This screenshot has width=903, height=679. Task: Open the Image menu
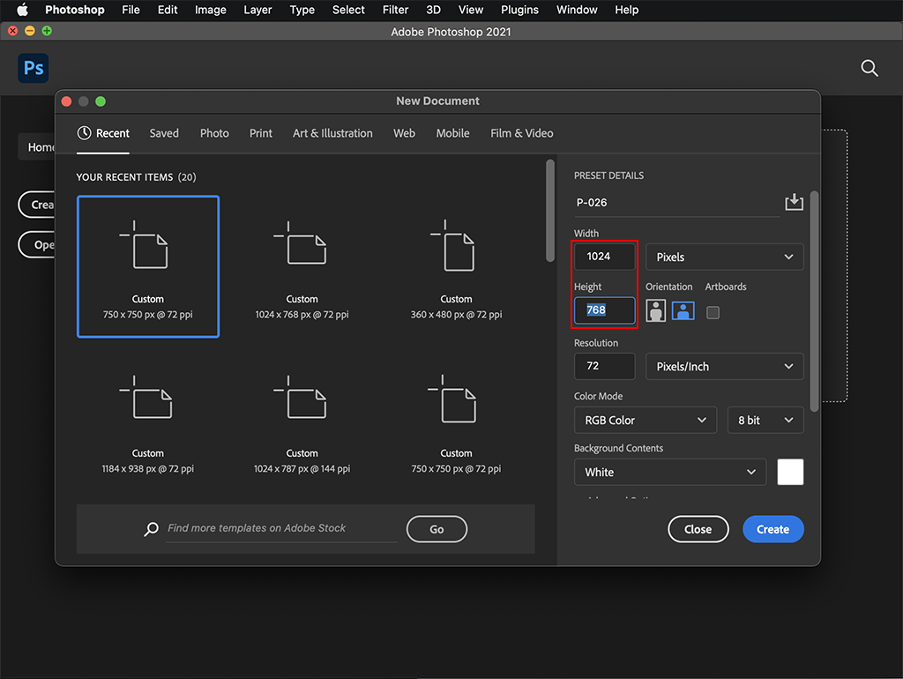(210, 10)
